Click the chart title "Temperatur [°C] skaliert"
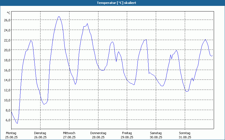Viewport: 225px width, 140px height. pos(112,3)
